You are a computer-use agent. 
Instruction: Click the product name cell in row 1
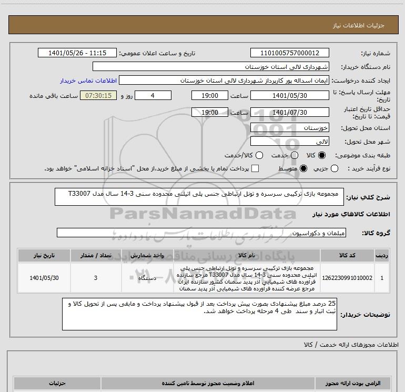click(247, 278)
